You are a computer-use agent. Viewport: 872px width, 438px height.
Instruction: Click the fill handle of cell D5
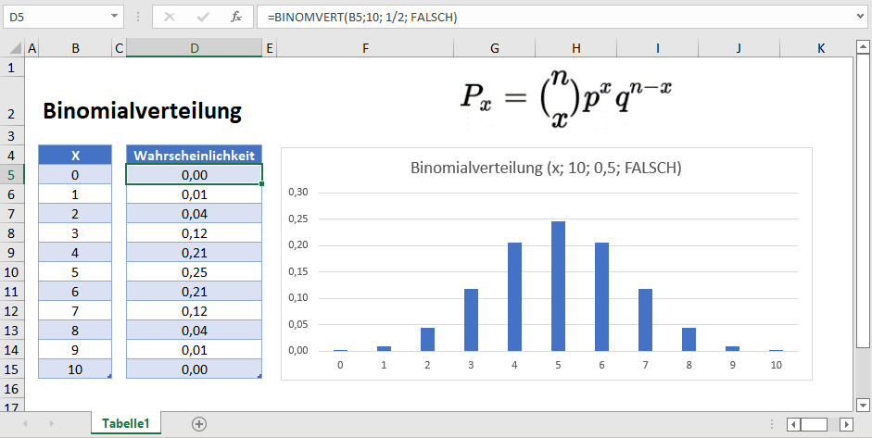tap(262, 184)
